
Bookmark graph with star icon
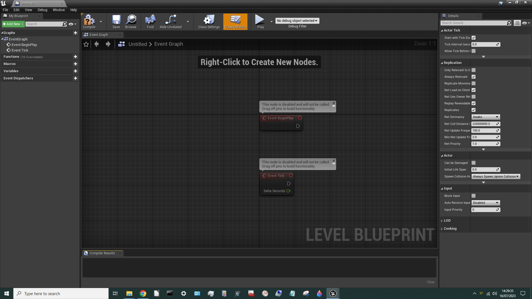86,44
